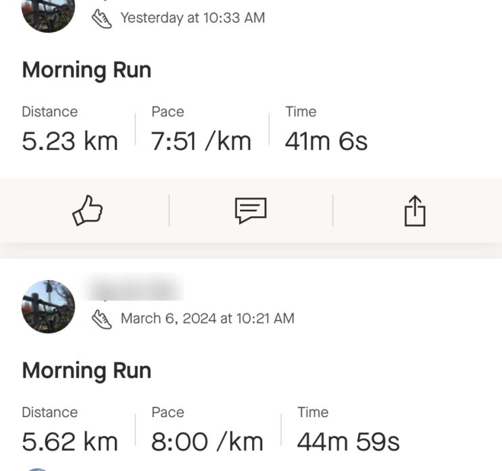502x471 pixels.
Task: Open yesterday's Morning Run activity title
Action: 86,70
